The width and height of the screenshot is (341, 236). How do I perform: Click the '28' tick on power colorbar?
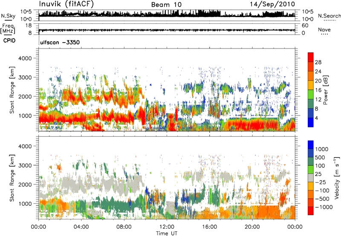tap(318, 62)
